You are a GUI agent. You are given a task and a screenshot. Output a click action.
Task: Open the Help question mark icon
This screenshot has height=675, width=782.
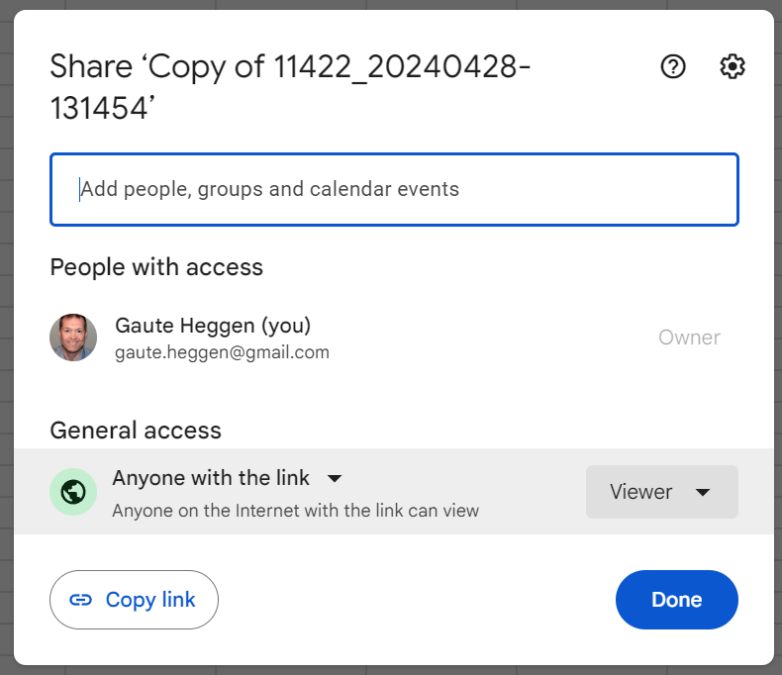coord(673,66)
